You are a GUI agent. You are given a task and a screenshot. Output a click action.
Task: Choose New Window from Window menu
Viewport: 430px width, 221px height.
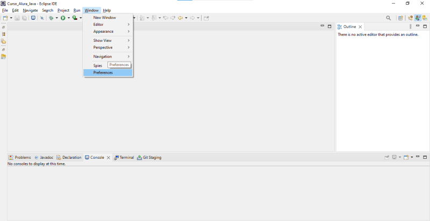[x=108, y=18]
